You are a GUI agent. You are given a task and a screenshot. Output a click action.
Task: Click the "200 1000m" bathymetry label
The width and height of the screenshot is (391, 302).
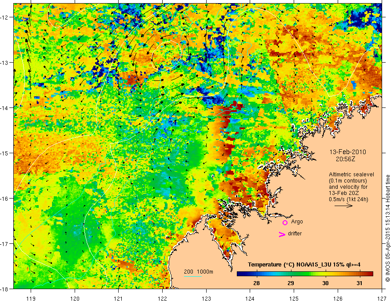pos(199,272)
